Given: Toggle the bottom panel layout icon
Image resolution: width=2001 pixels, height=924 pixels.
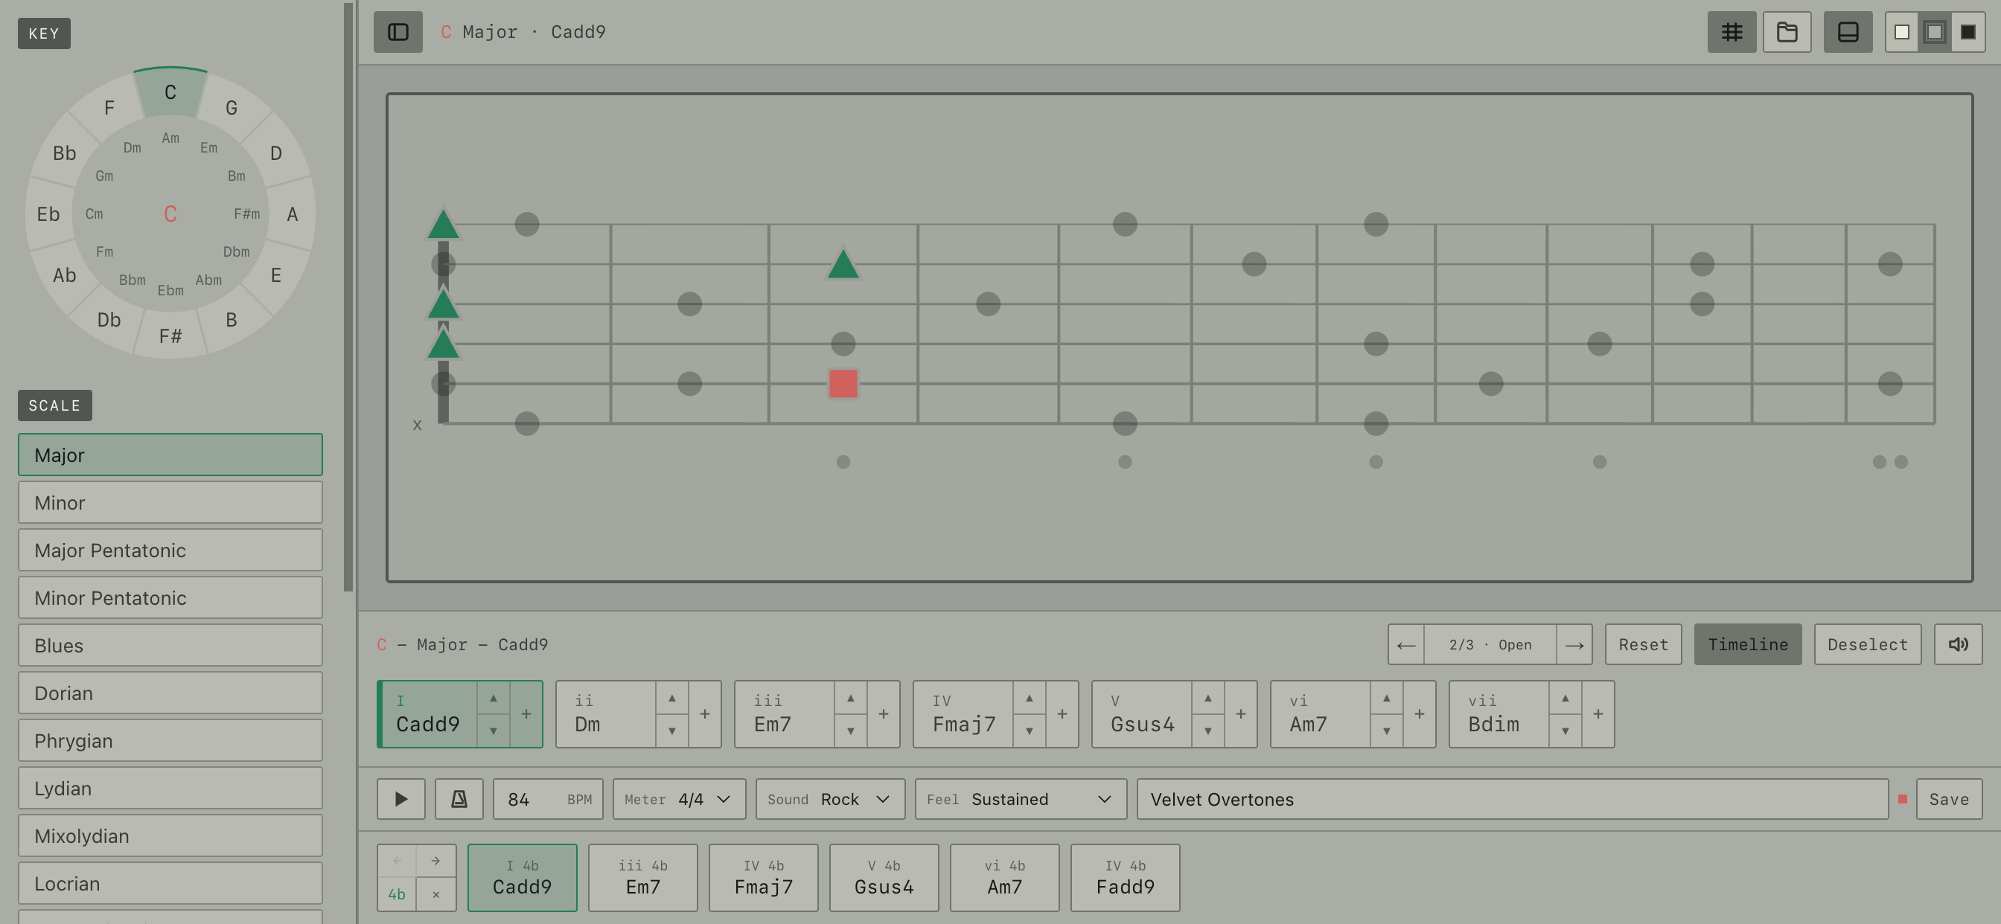Looking at the screenshot, I should 1848,32.
